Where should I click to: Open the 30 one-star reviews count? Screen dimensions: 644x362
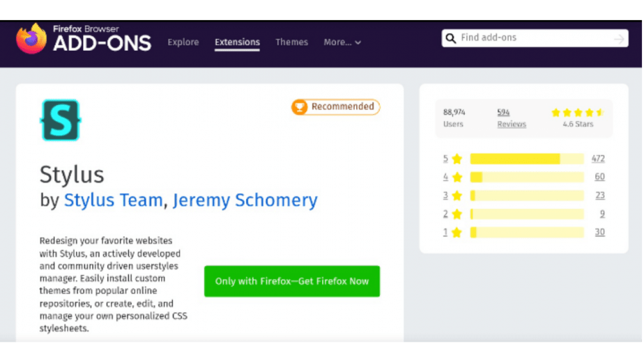[599, 233]
